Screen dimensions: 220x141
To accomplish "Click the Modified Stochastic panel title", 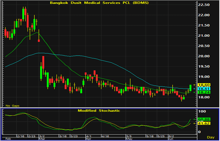I will tap(99, 111).
